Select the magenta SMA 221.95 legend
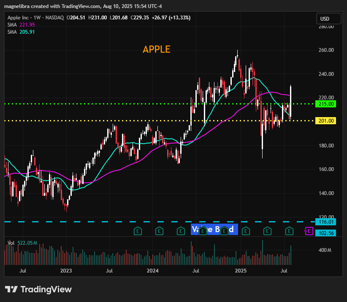This screenshot has width=347, height=302. click(x=21, y=25)
